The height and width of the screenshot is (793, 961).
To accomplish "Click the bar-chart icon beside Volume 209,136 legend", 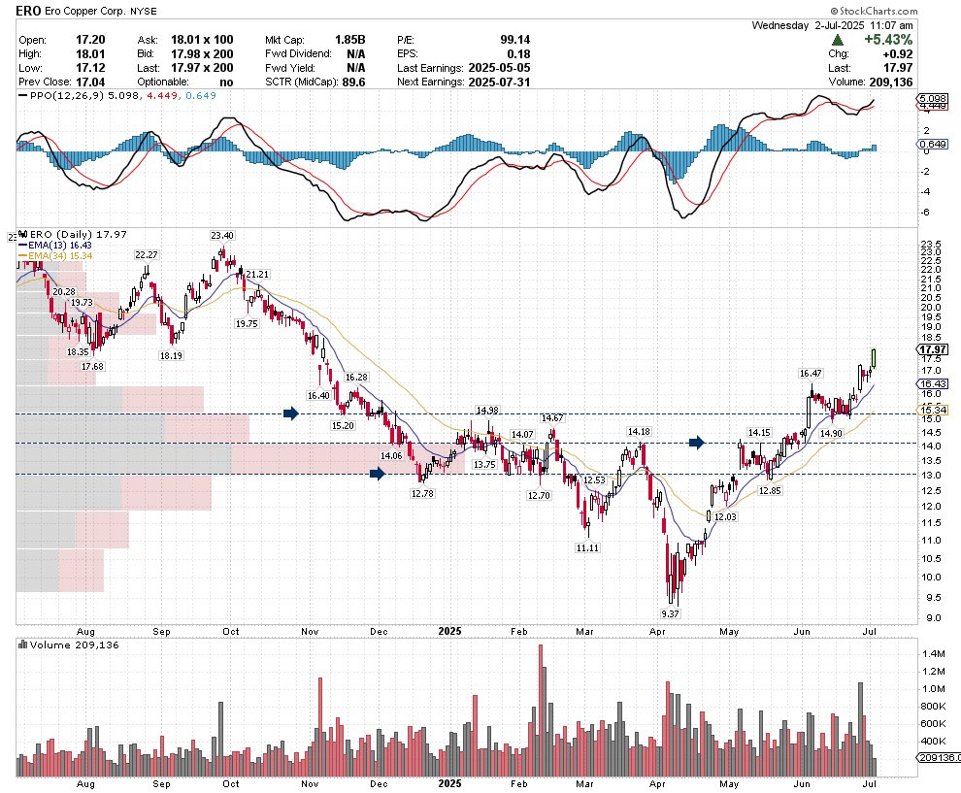I will (x=23, y=644).
